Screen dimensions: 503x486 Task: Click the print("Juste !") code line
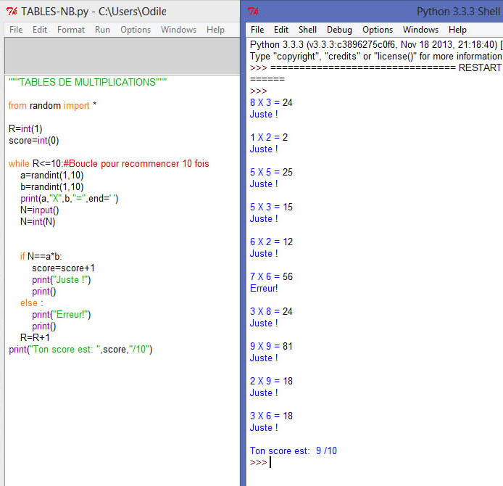(62, 279)
